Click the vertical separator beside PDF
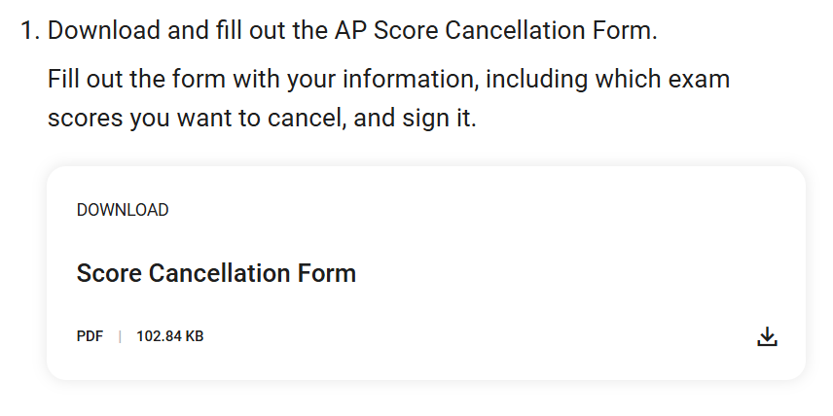The height and width of the screenshot is (416, 833). (120, 336)
